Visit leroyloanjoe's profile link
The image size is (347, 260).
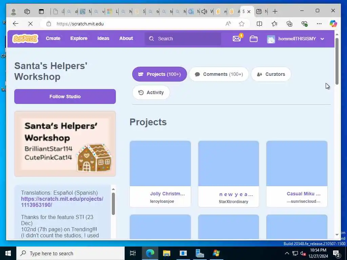(162, 201)
